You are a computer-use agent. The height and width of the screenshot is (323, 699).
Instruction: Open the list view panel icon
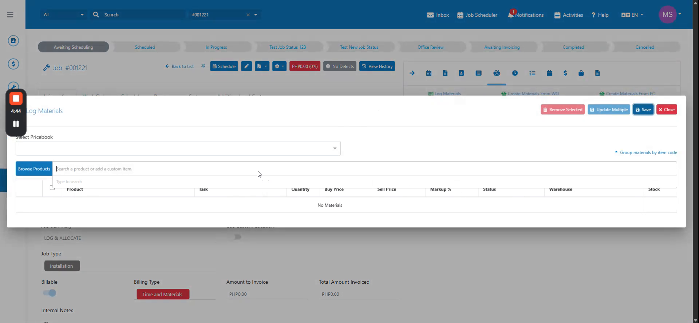click(479, 73)
